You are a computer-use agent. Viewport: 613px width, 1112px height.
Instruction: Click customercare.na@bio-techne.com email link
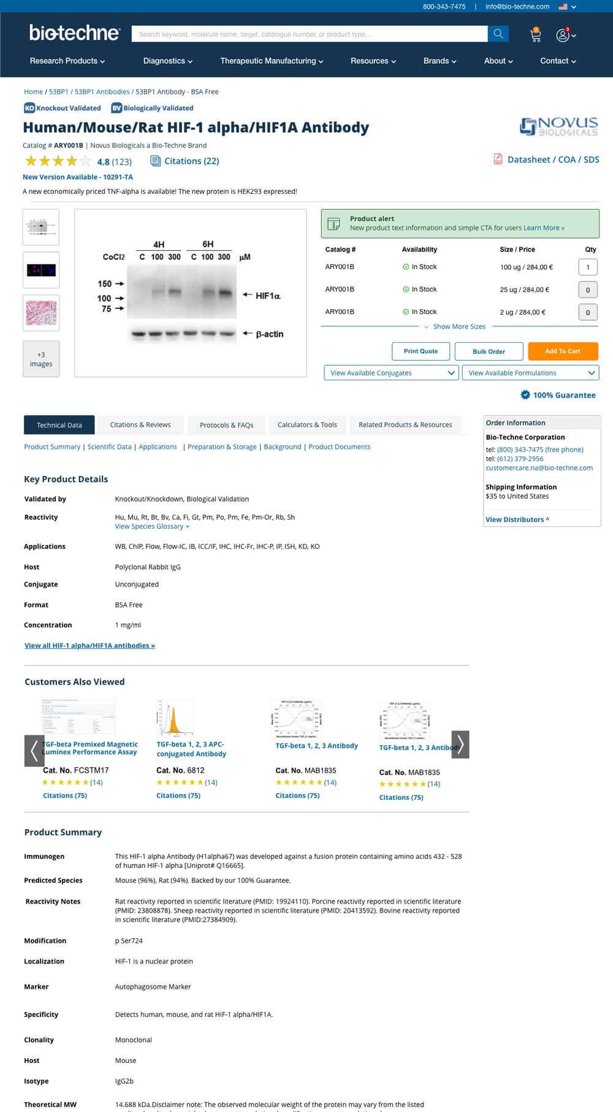[x=539, y=467]
